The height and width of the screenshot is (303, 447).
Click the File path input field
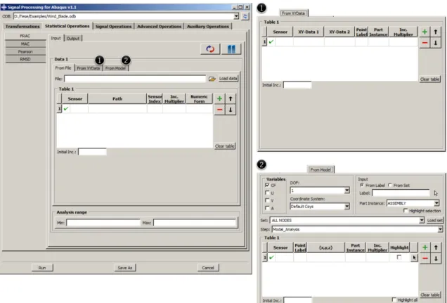135,79
